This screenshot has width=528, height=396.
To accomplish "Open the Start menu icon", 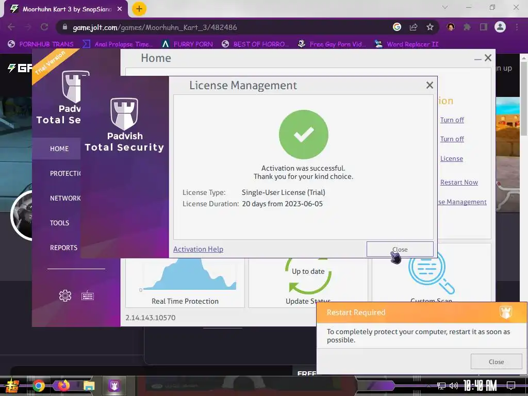I will pos(12,386).
